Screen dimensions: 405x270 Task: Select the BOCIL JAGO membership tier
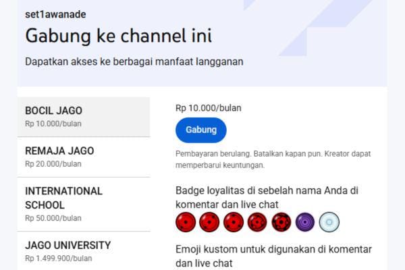tap(84, 117)
